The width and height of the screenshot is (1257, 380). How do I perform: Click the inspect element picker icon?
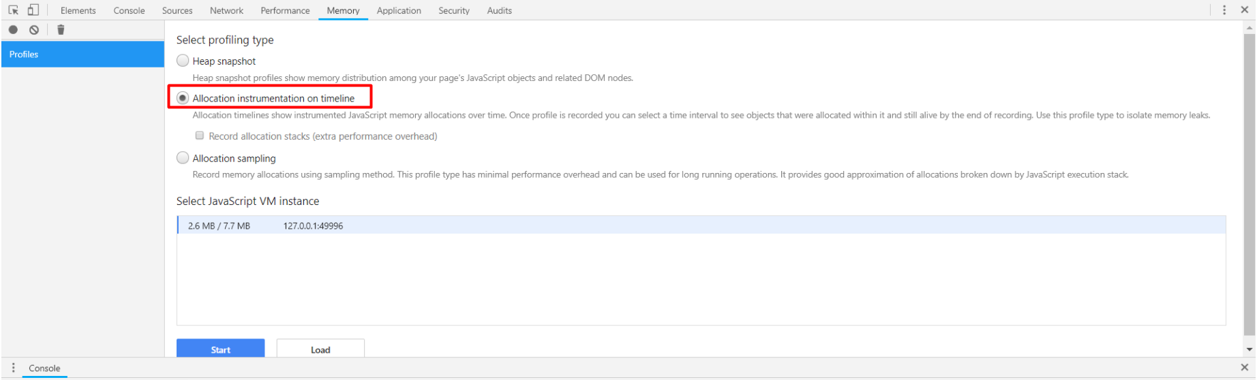[14, 10]
